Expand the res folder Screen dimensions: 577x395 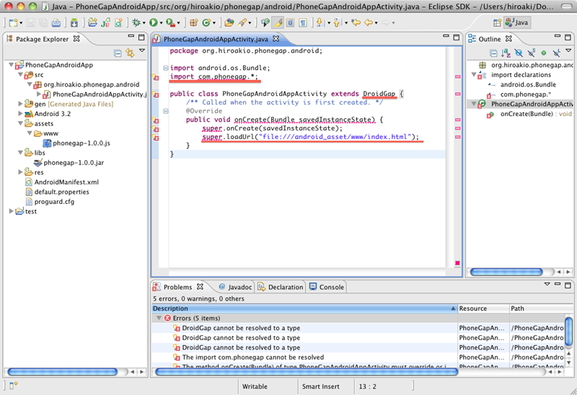[21, 172]
